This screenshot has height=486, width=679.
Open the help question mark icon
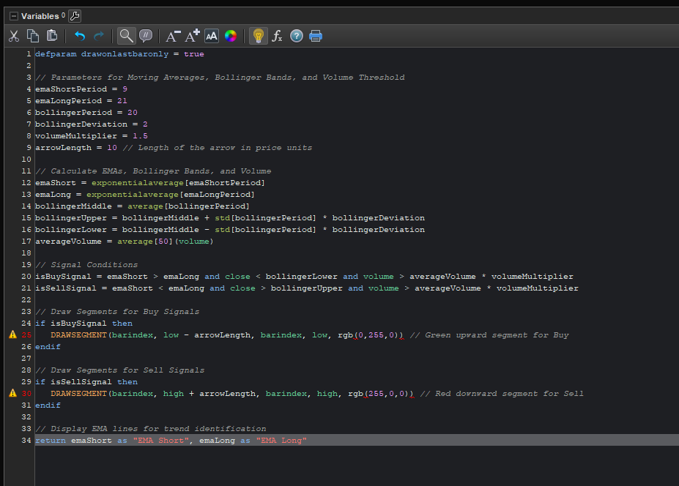tap(297, 36)
